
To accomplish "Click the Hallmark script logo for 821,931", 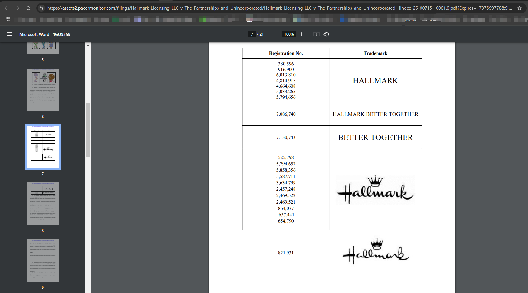I will (x=376, y=251).
